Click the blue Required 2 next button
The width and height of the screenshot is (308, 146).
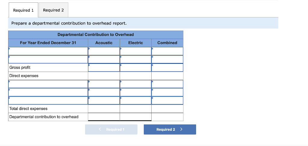pos(170,130)
